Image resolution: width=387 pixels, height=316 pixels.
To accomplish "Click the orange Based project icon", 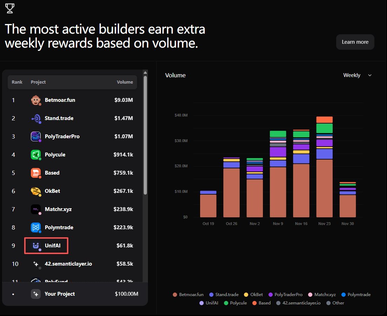I will click(x=36, y=173).
